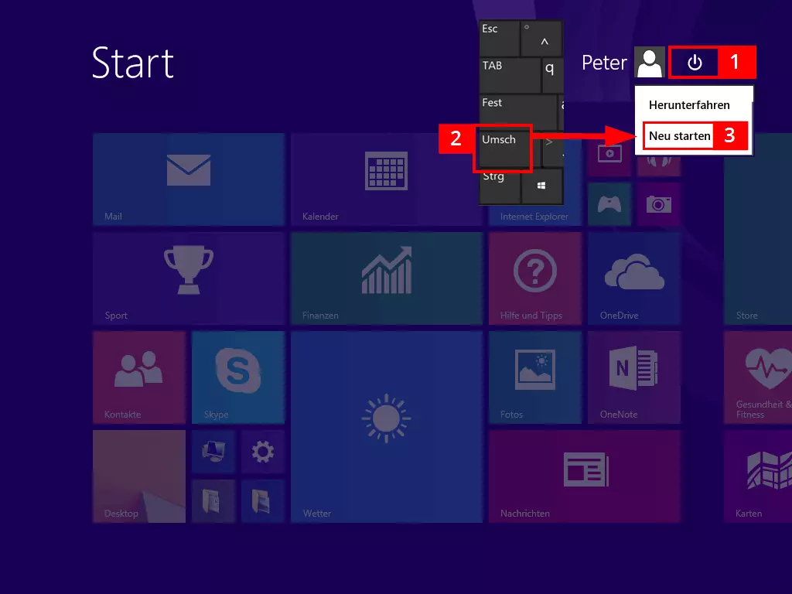Open the Hilfe und Tipps tile
This screenshot has height=594, width=792.
[x=535, y=278]
